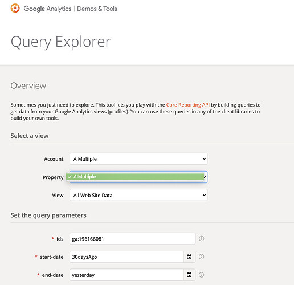The image size is (294, 285).
Task: Focus the start-date field 30daysAgo
Action: (x=126, y=257)
